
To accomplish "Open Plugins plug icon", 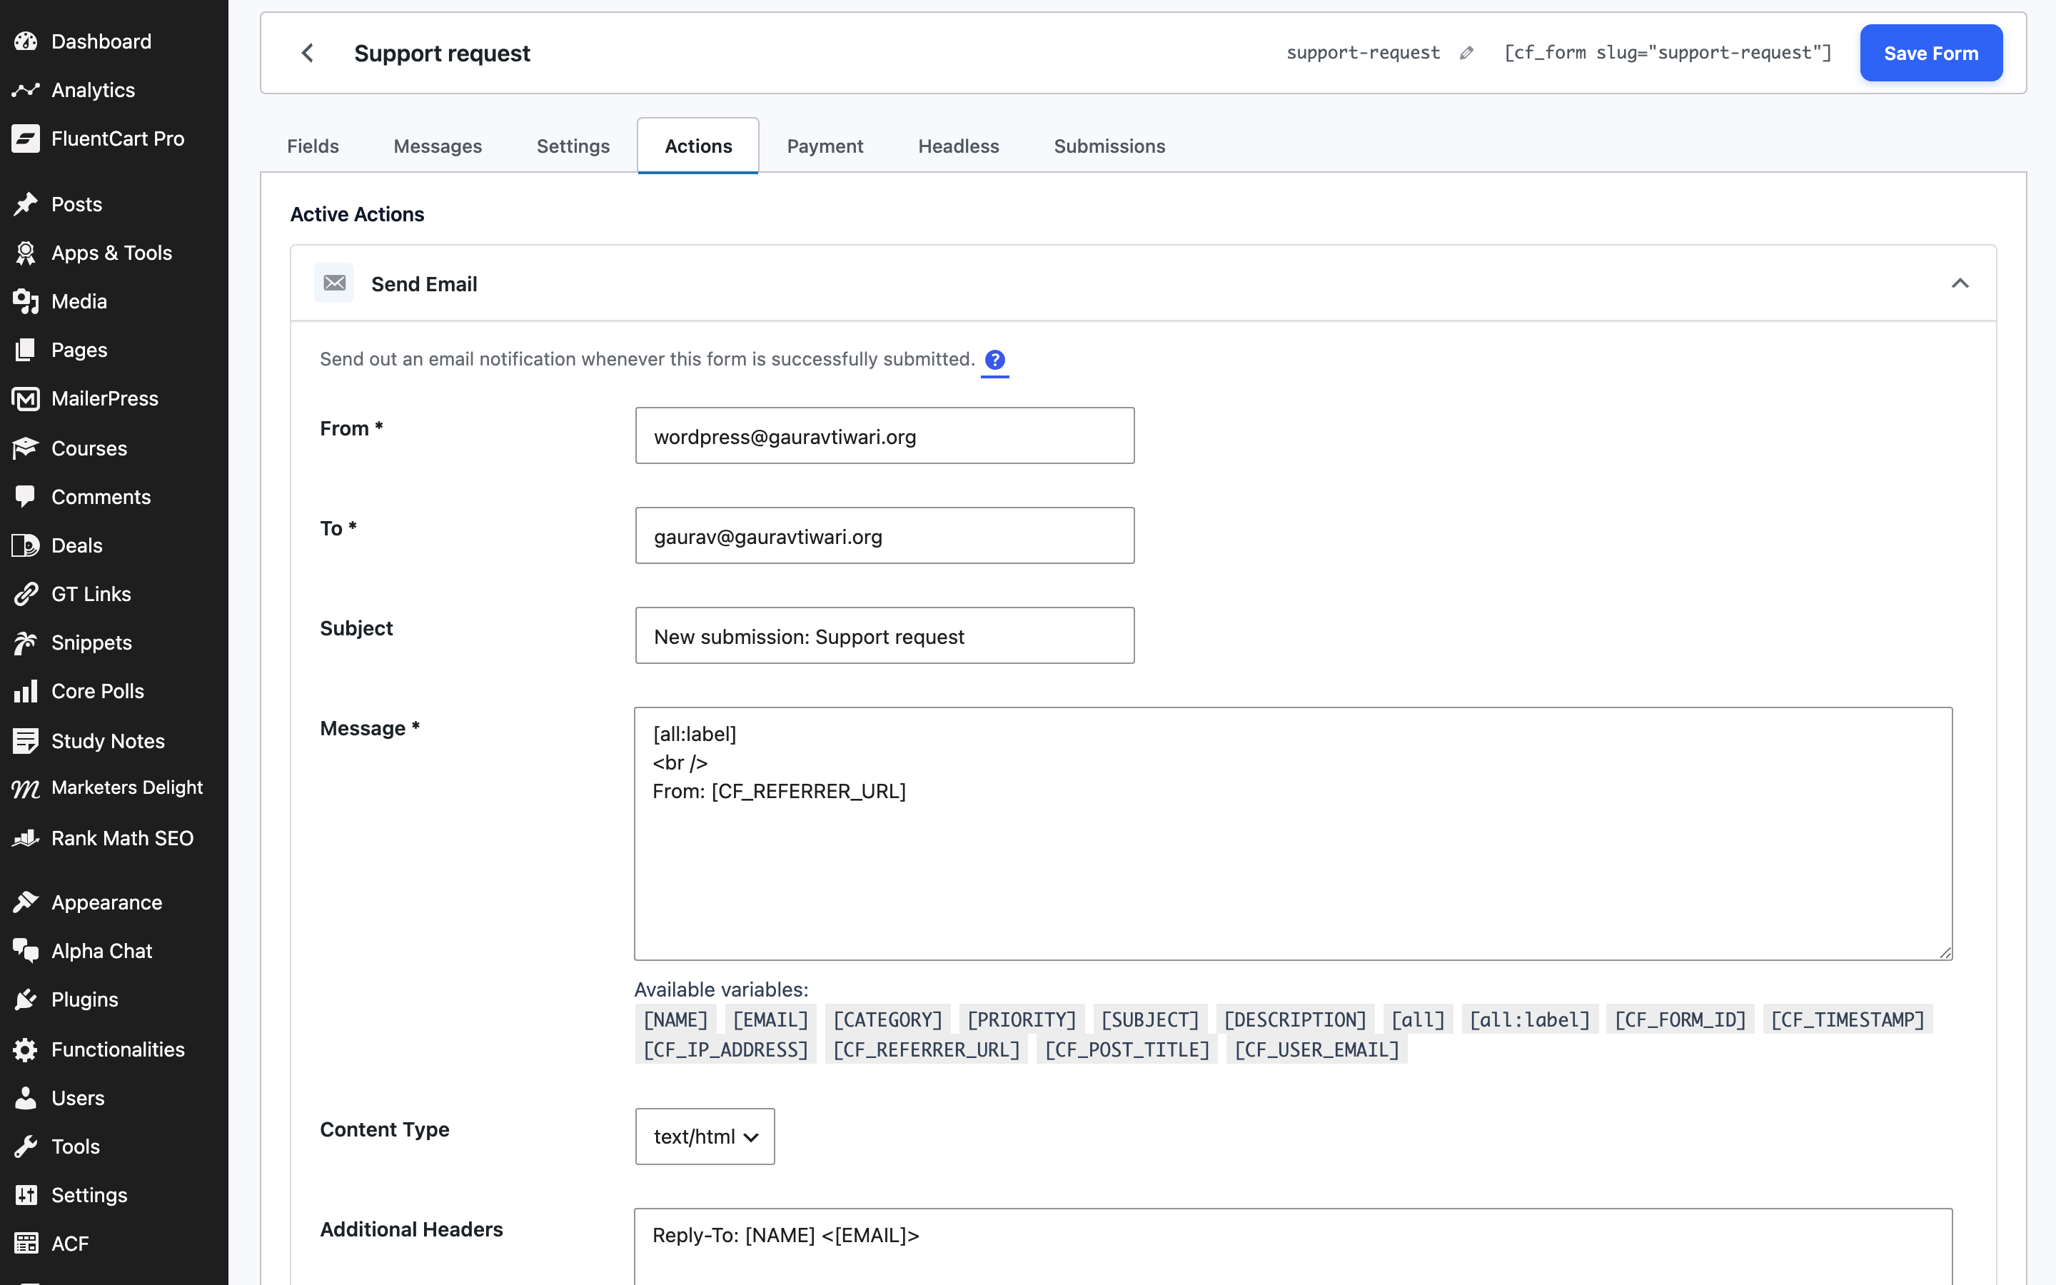I will click(26, 999).
